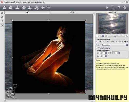
Task: Click inside the Ш width value field
Action: [102, 53]
